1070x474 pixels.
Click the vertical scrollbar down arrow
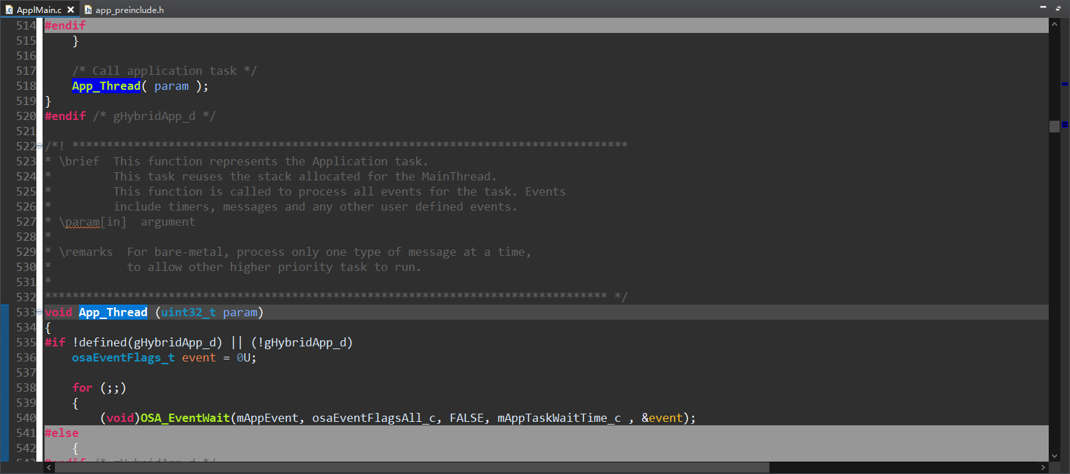click(1054, 455)
